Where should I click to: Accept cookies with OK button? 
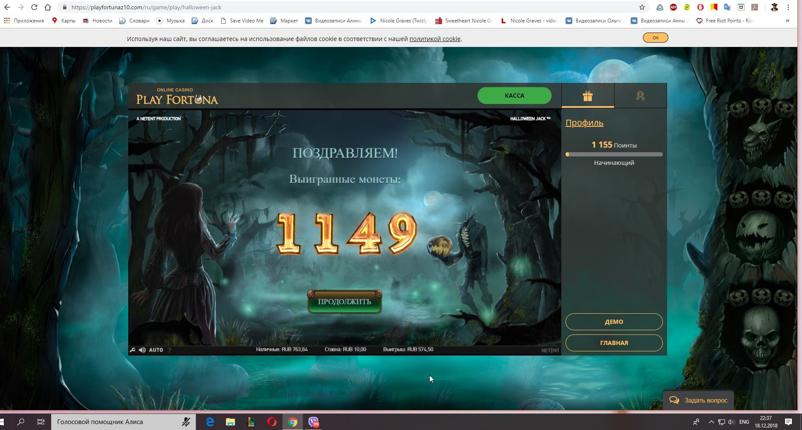pos(655,38)
